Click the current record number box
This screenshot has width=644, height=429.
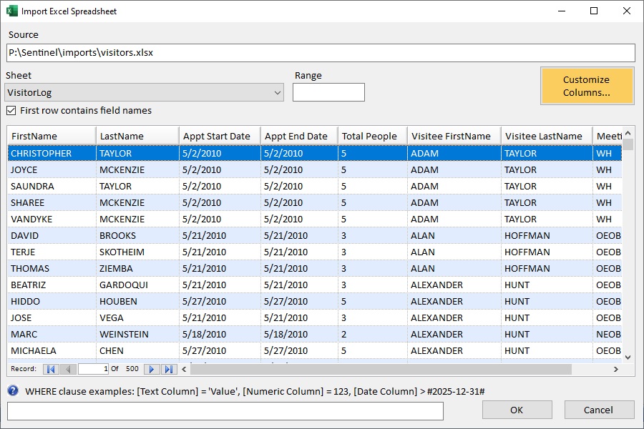pos(94,369)
